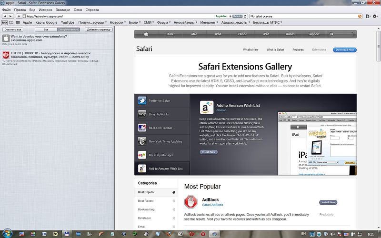Open the Features link on Safari page

click(298, 50)
